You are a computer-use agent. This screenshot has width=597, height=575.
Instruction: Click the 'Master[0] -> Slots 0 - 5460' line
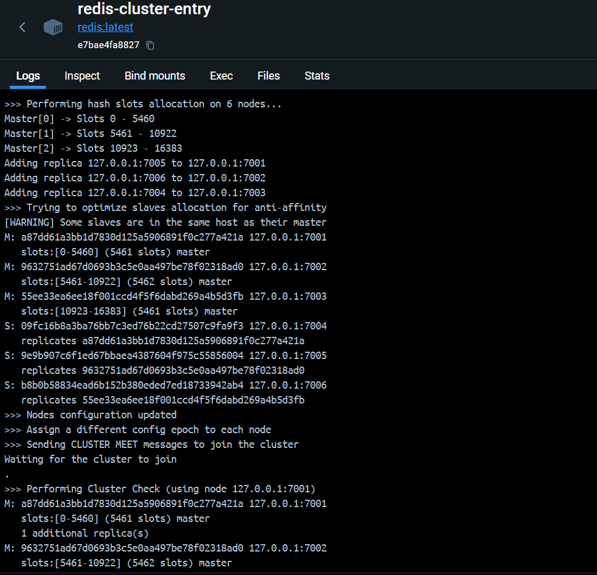click(x=79, y=118)
